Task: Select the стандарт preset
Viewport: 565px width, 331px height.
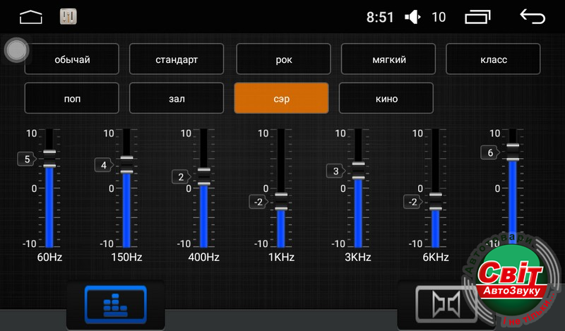Action: tap(177, 59)
